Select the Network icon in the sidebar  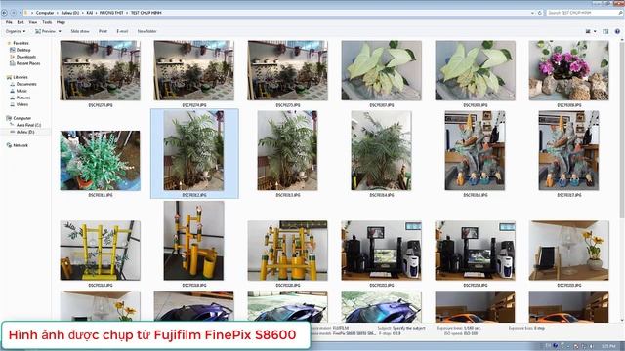[x=9, y=145]
